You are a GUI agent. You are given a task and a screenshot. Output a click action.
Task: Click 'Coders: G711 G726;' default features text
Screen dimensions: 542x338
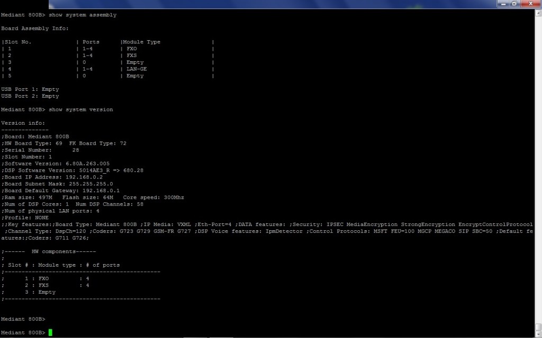[59, 238]
